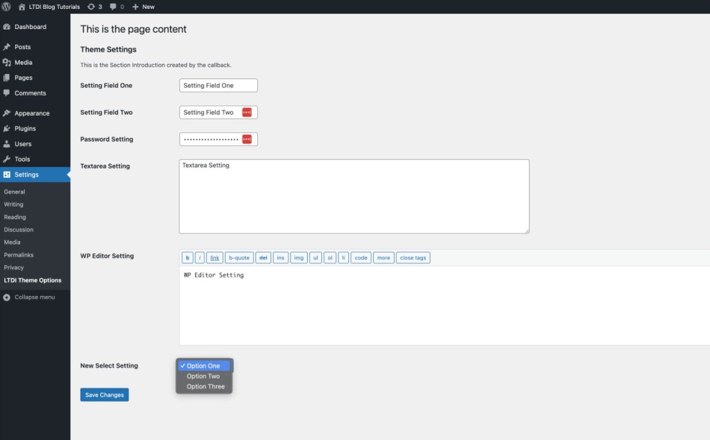Click the Dashboard gauge icon
Viewport: 710px width, 440px height.
7,27
